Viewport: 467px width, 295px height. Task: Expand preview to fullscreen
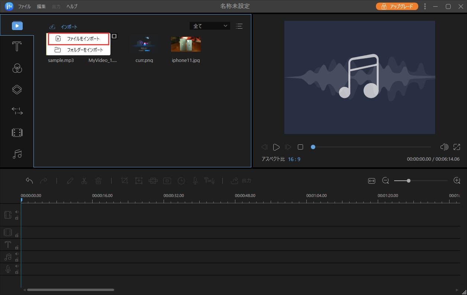(457, 147)
